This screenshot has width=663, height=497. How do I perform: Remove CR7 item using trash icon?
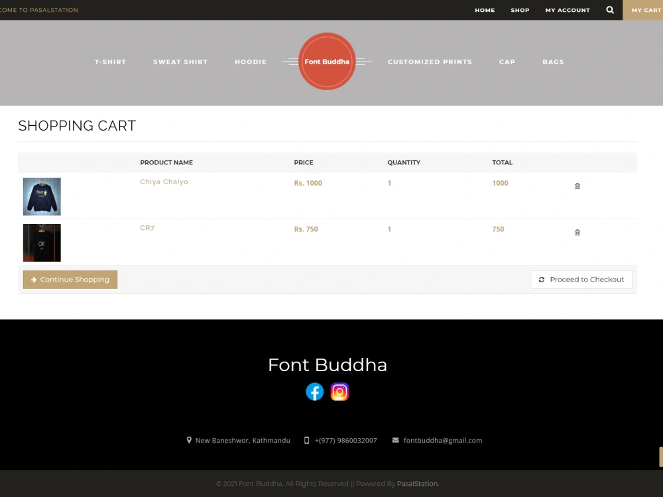577,233
